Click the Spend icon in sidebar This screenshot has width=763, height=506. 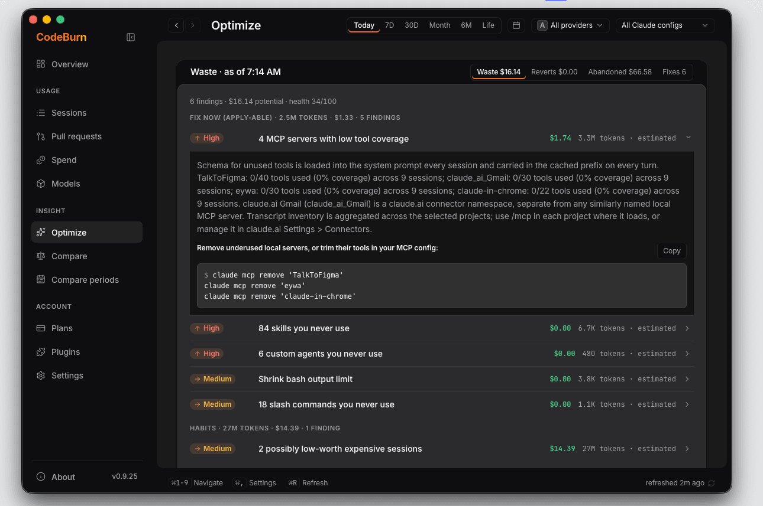(x=41, y=160)
